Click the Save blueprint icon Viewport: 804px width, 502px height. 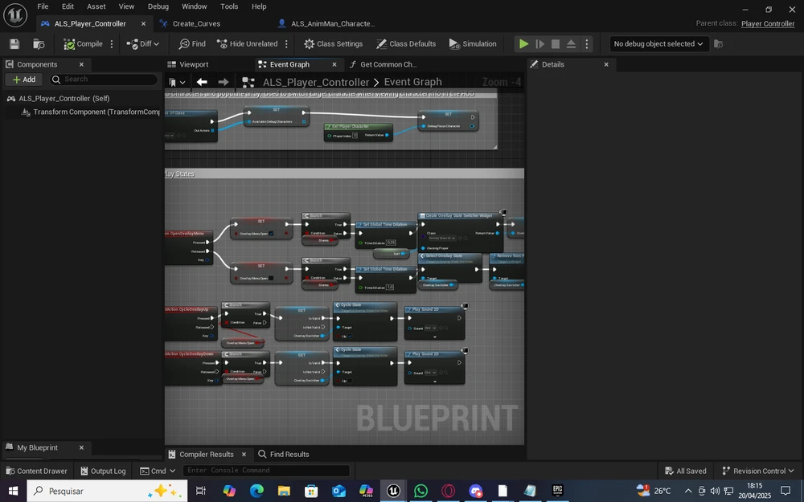point(14,44)
